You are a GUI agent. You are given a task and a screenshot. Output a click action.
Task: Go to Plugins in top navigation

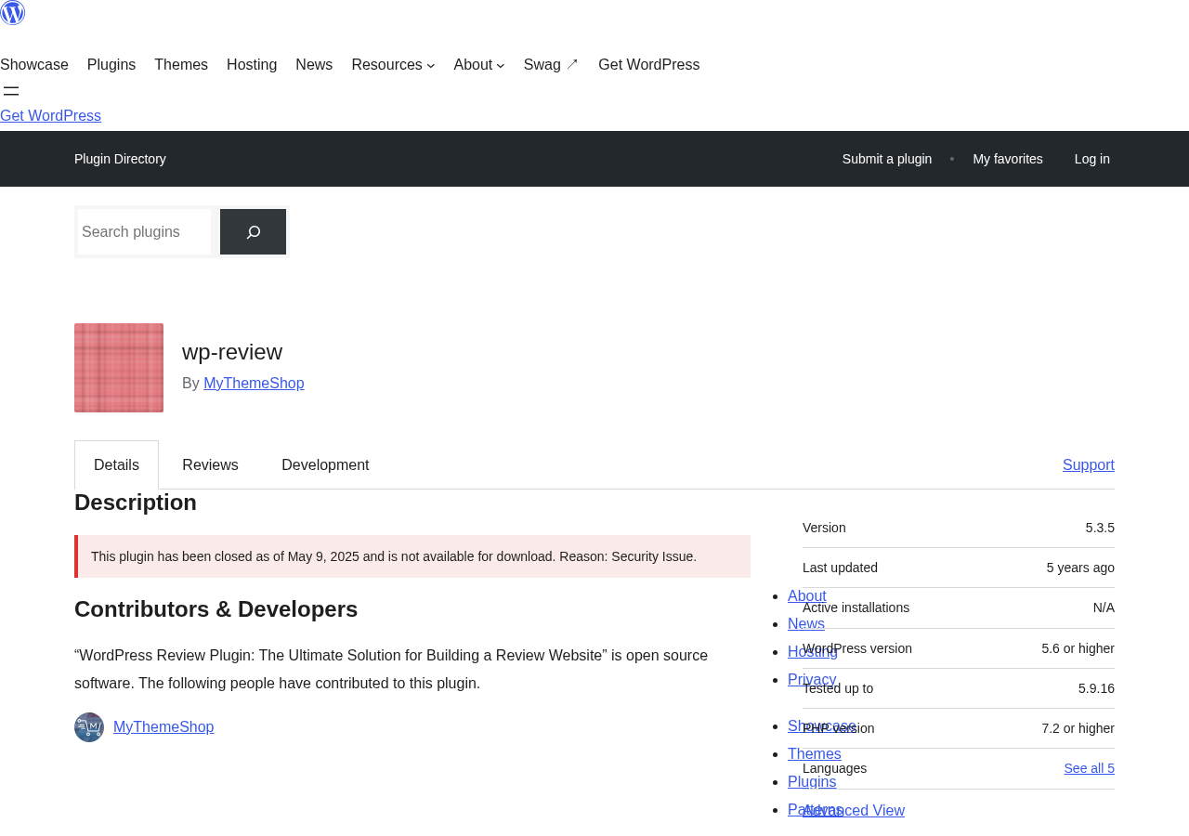pos(111,65)
